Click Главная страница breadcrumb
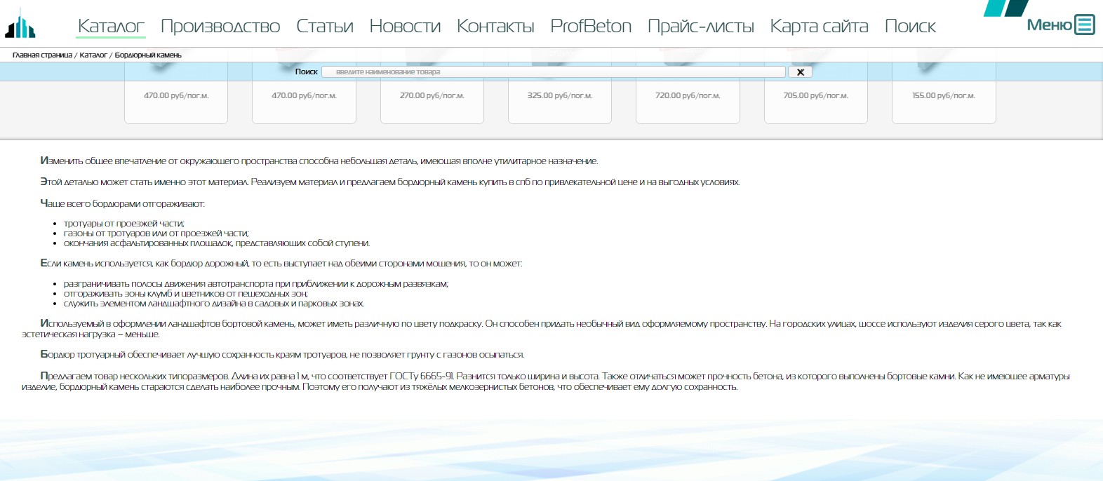Screen dimensions: 1103x481 pyautogui.click(x=42, y=55)
